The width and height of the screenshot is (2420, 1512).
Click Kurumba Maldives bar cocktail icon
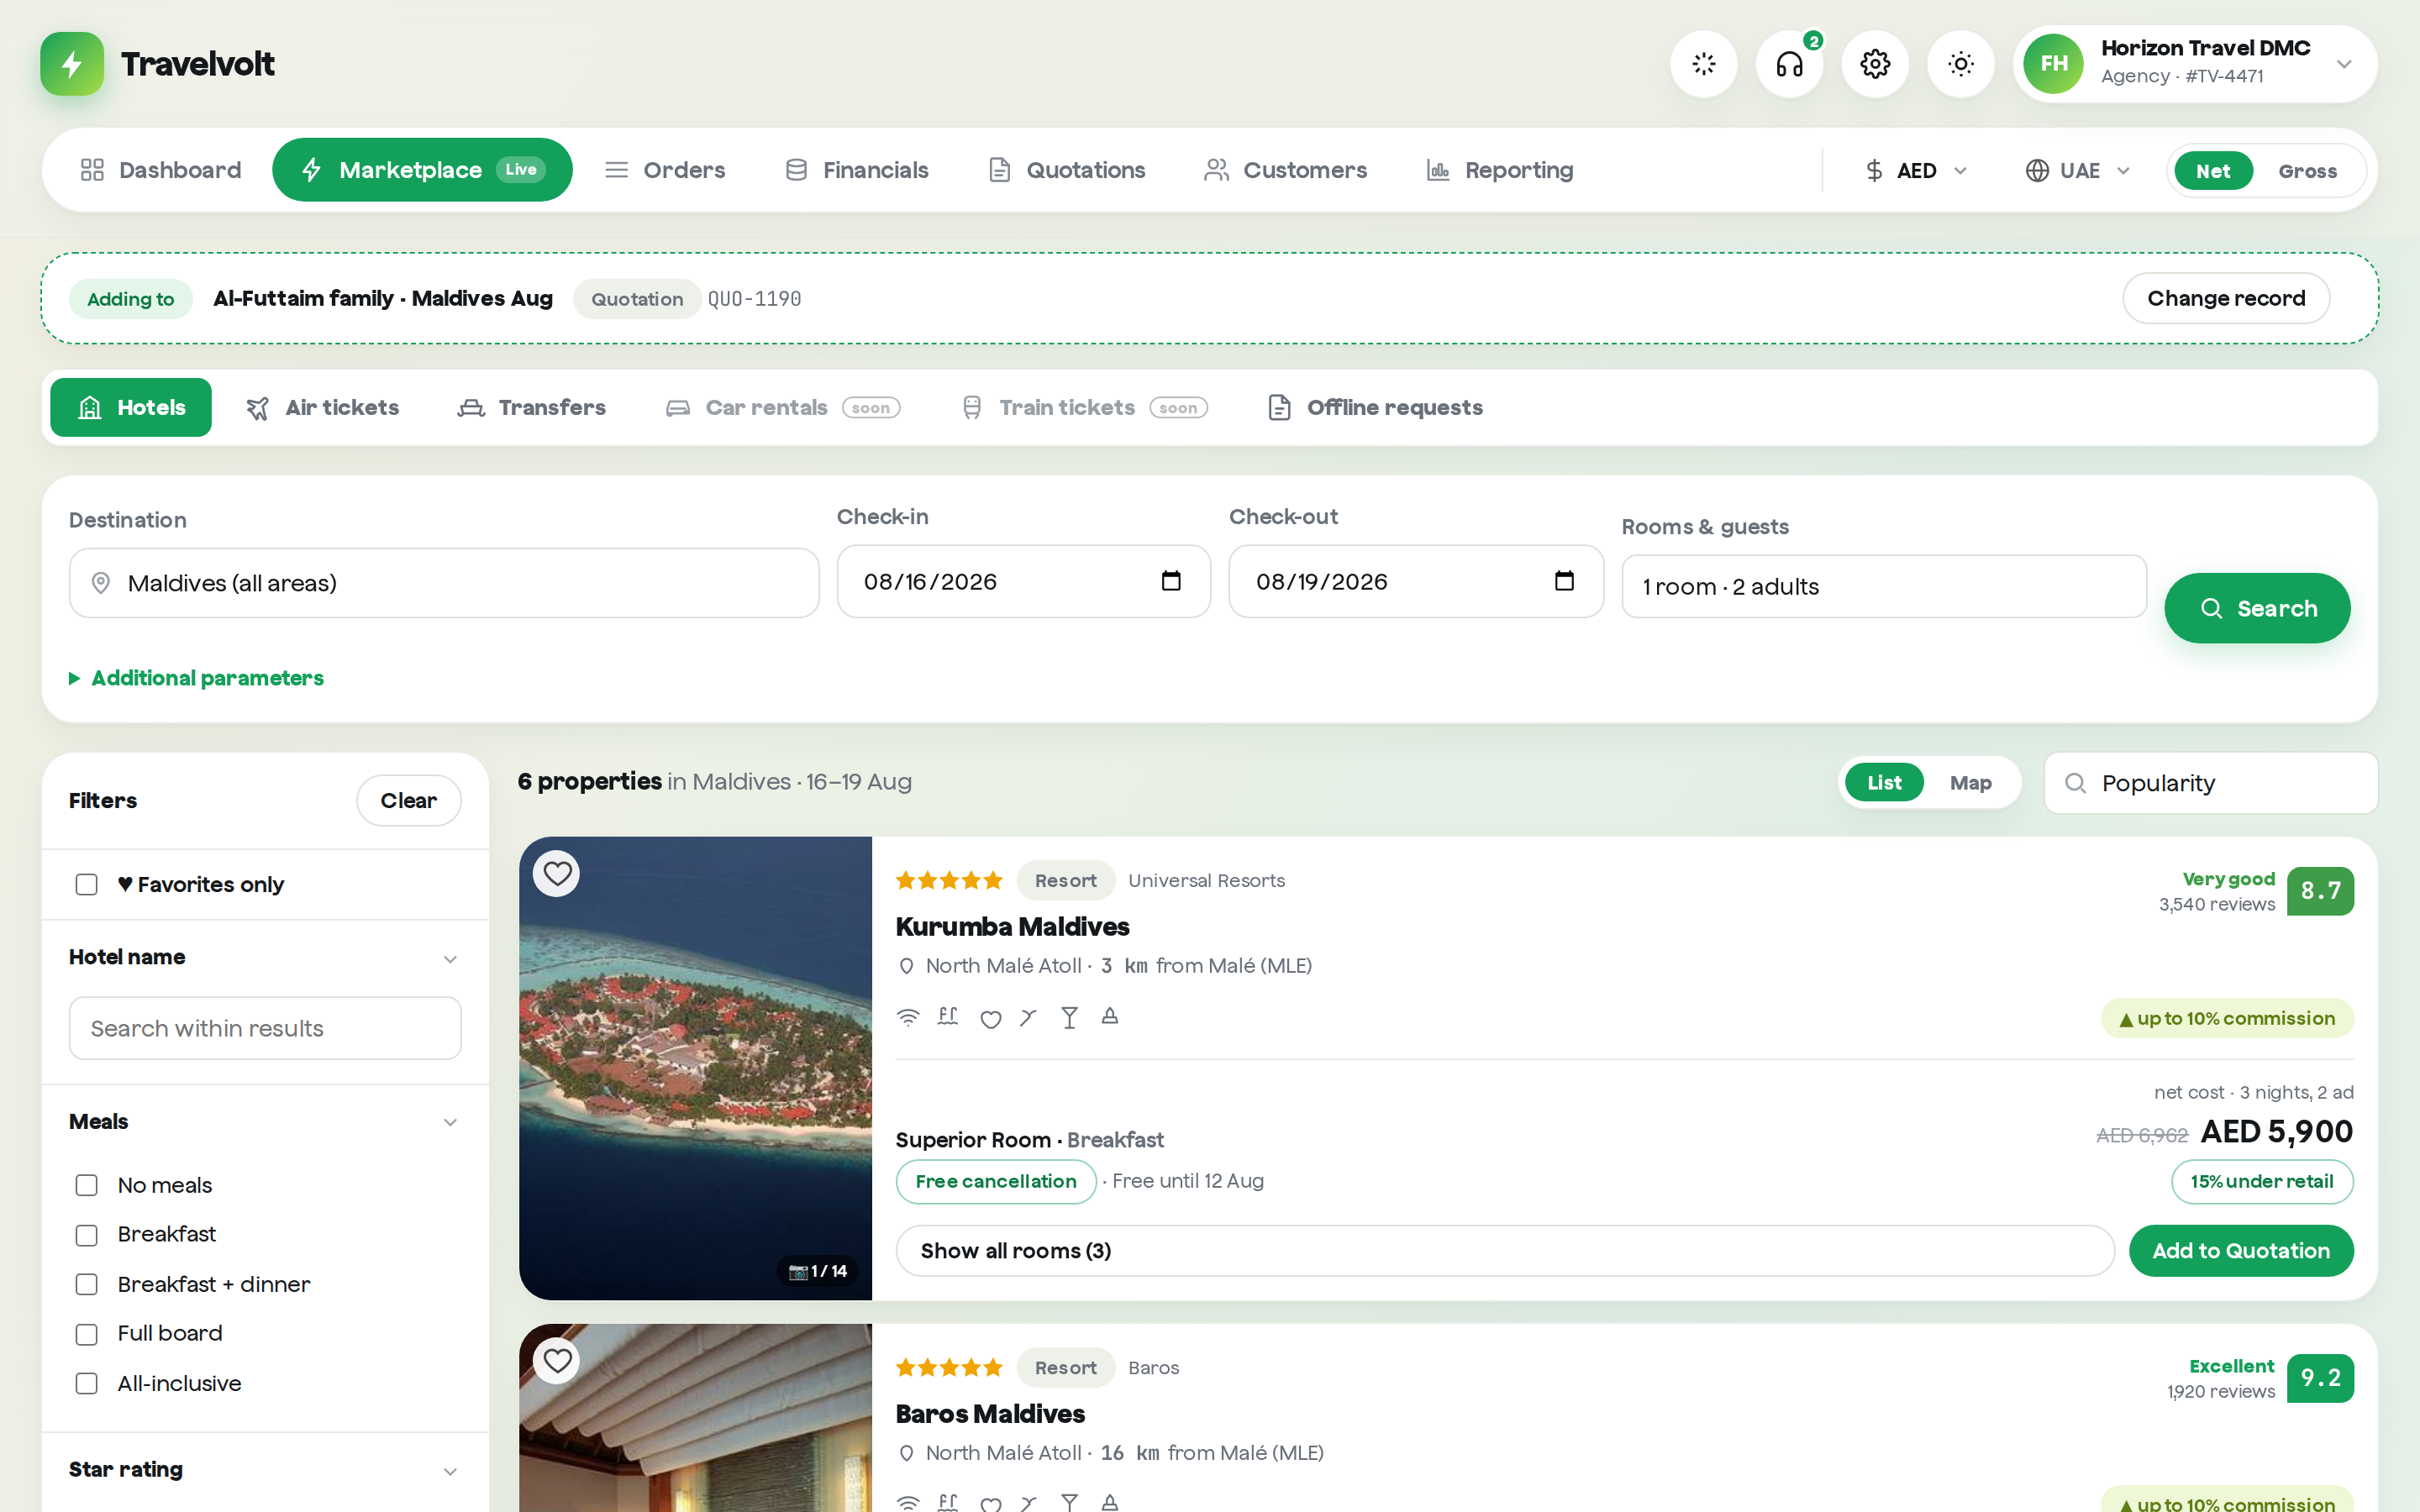click(x=1069, y=1017)
